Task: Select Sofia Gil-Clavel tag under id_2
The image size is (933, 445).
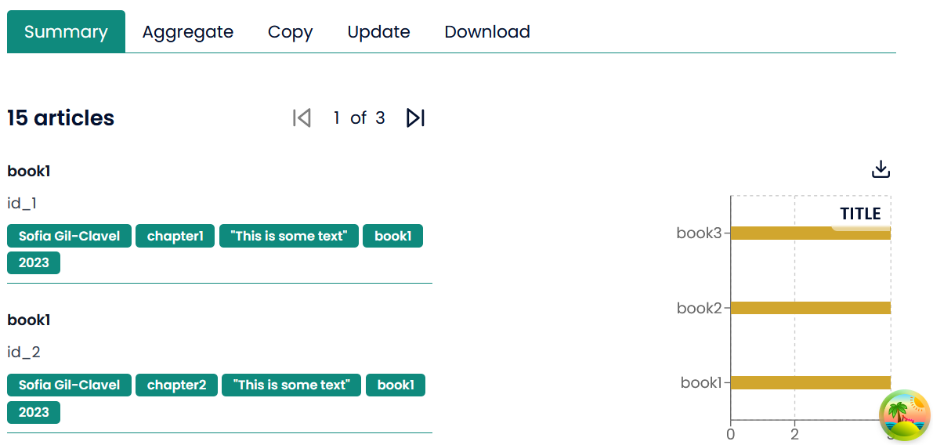Action: (x=70, y=385)
